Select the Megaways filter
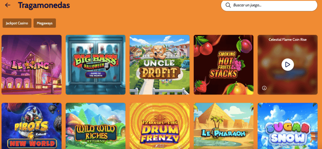The height and width of the screenshot is (149, 322). pyautogui.click(x=44, y=23)
